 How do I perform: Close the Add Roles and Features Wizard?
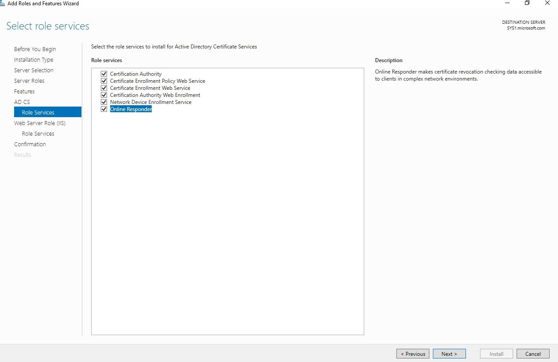[547, 3]
